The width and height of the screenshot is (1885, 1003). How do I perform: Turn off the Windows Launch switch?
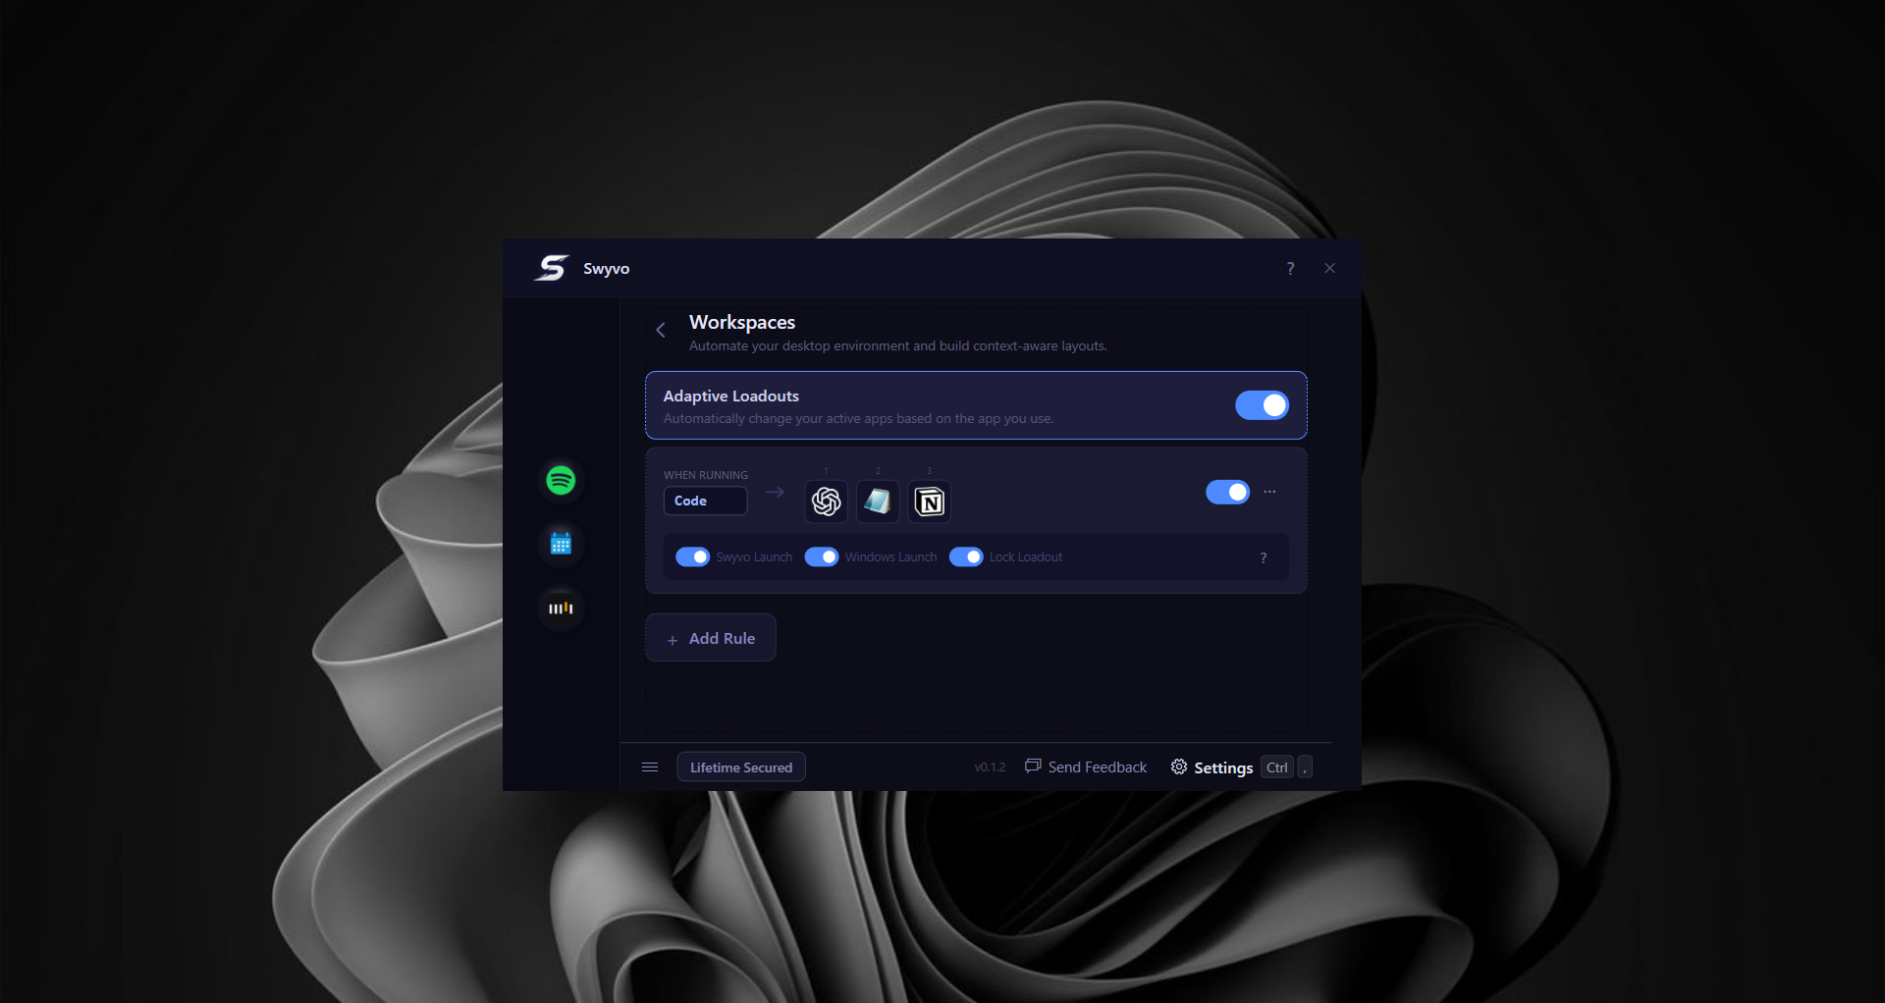pos(822,557)
